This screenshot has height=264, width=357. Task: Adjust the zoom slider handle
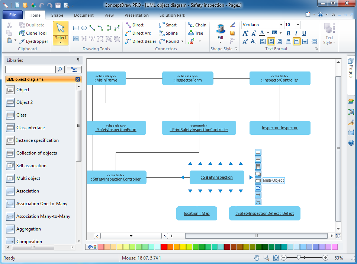click(x=299, y=258)
